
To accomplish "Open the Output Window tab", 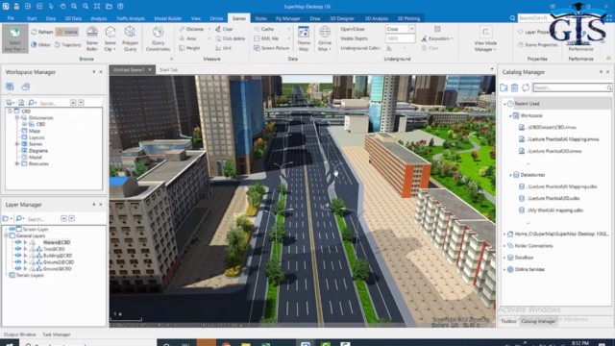I will pos(19,334).
